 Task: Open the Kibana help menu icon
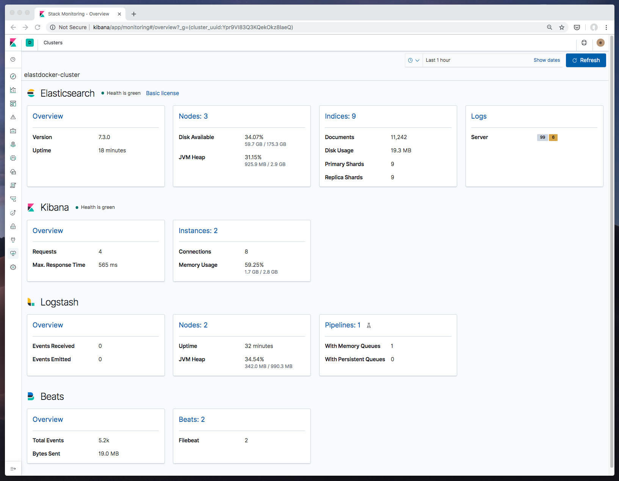pyautogui.click(x=584, y=43)
